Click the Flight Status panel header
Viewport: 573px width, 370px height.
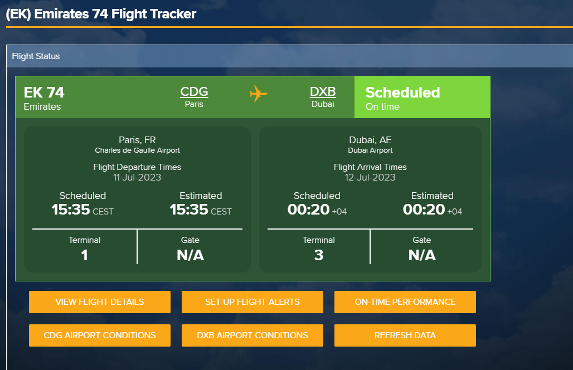(x=289, y=56)
